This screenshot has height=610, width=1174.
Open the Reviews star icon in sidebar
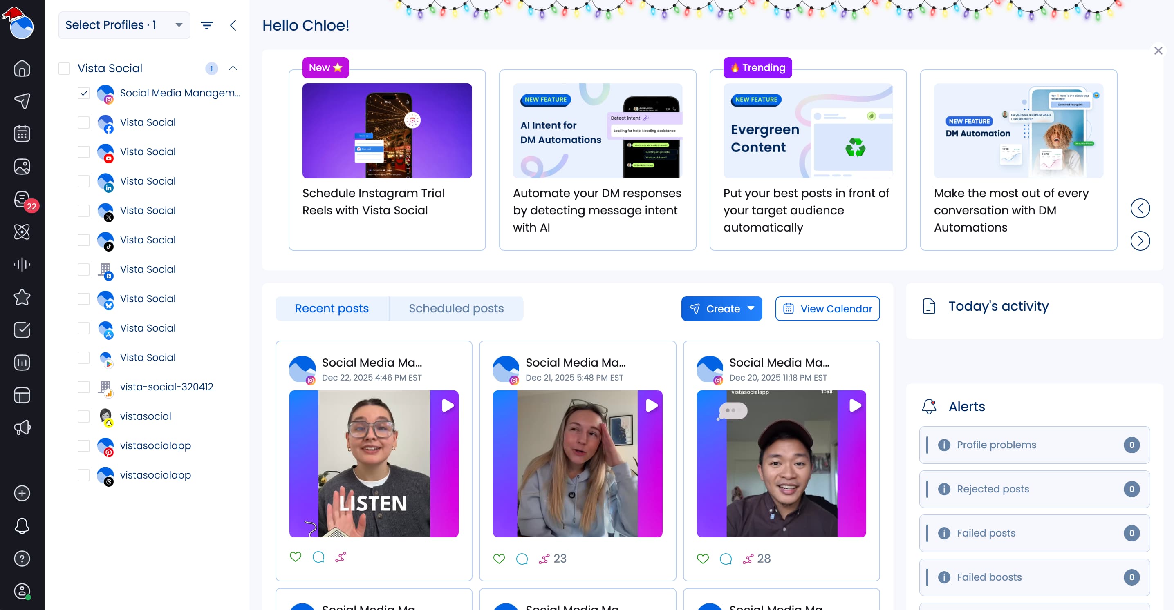[x=22, y=297]
